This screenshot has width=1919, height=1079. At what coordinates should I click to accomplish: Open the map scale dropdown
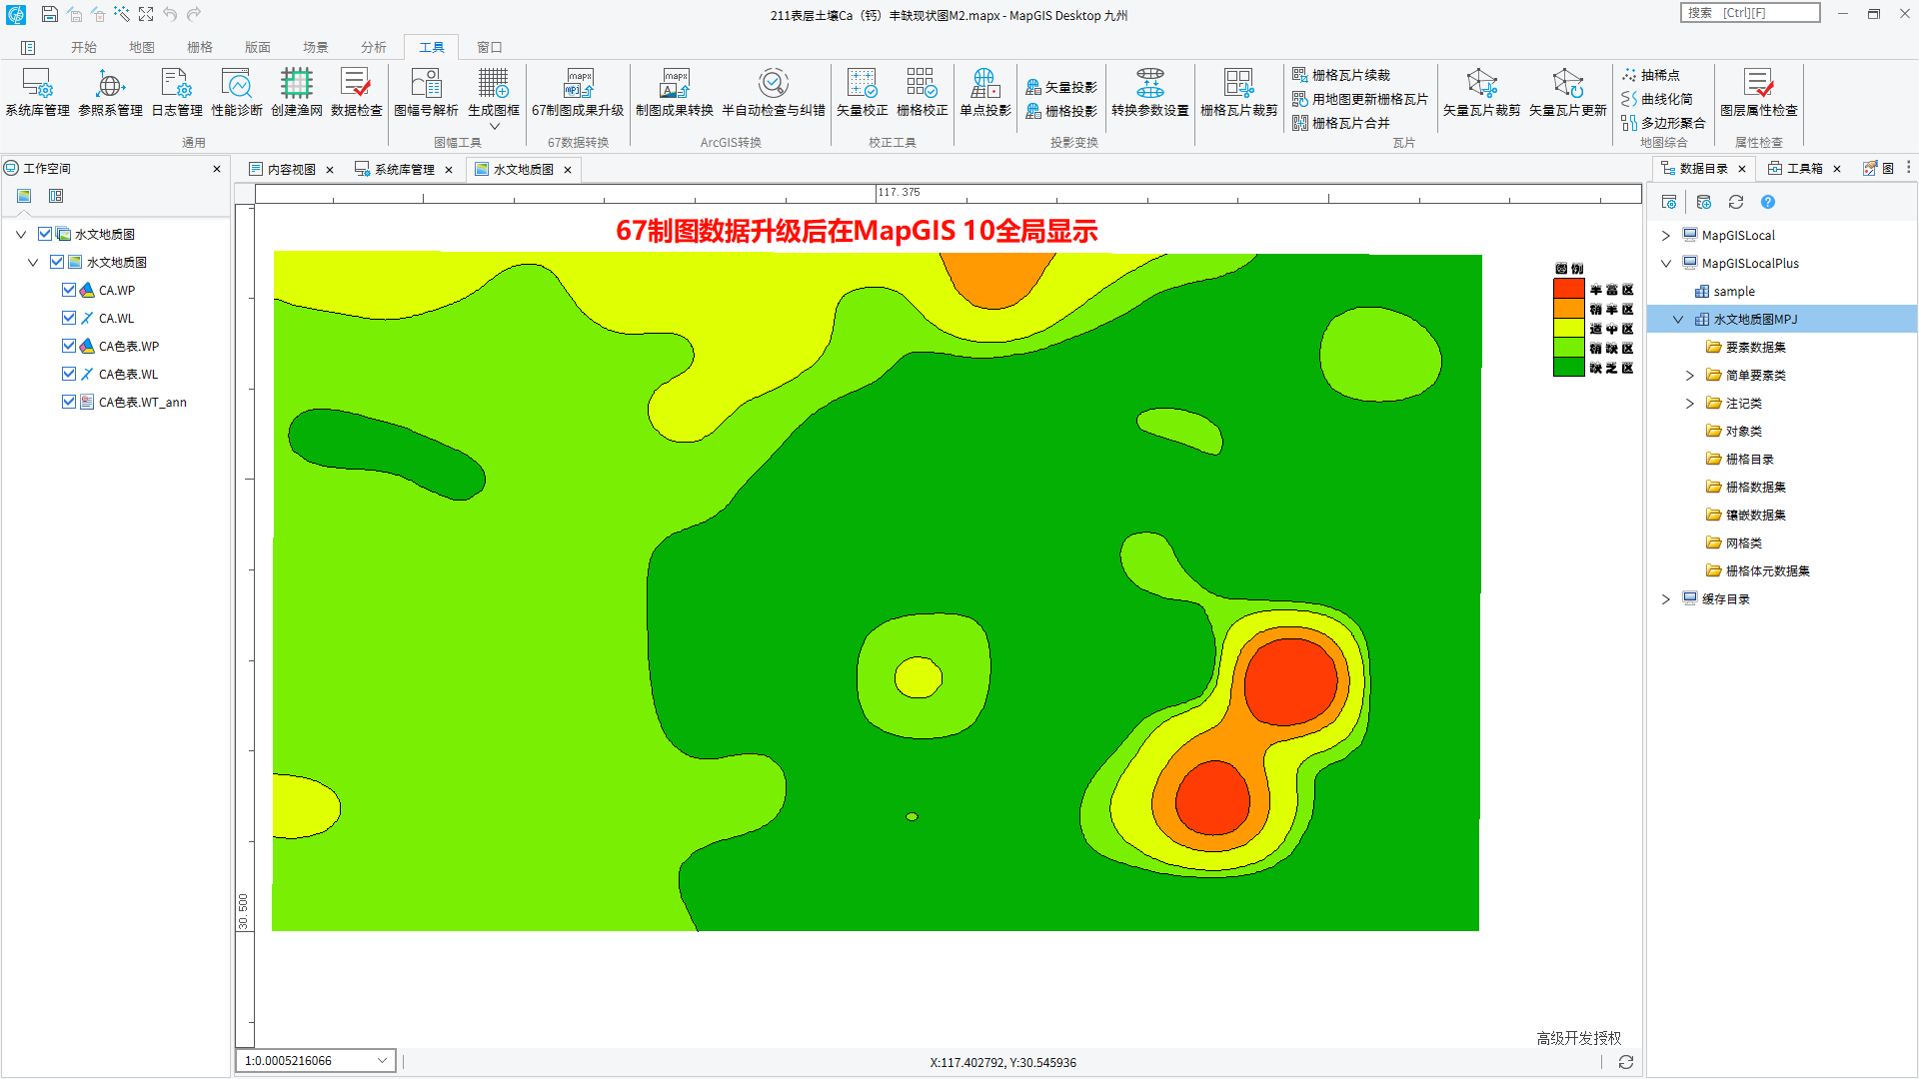point(382,1061)
